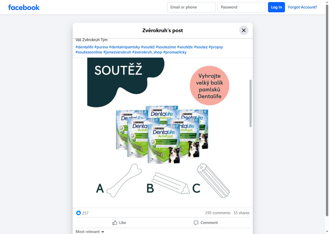View the 55 shares count
Screen dimensions: 329x234
(x=241, y=213)
